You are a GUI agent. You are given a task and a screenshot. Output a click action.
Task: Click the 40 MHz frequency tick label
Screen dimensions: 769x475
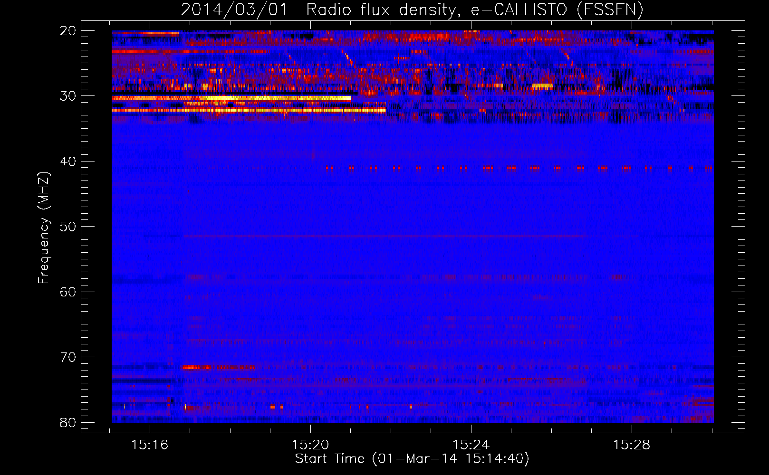[x=68, y=161]
